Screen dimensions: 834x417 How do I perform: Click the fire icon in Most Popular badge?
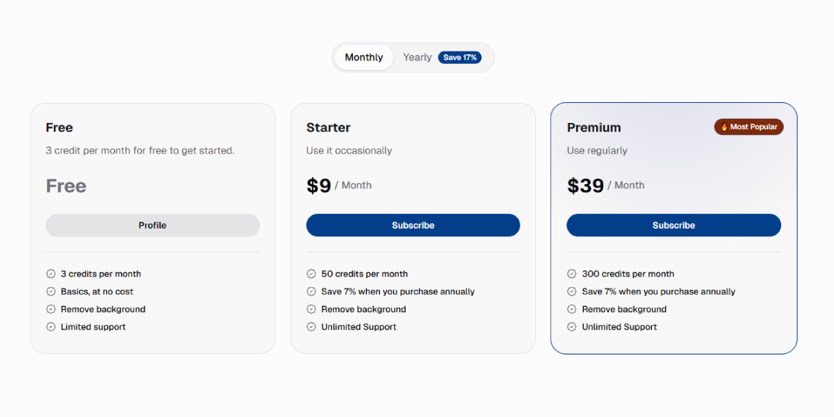point(724,127)
